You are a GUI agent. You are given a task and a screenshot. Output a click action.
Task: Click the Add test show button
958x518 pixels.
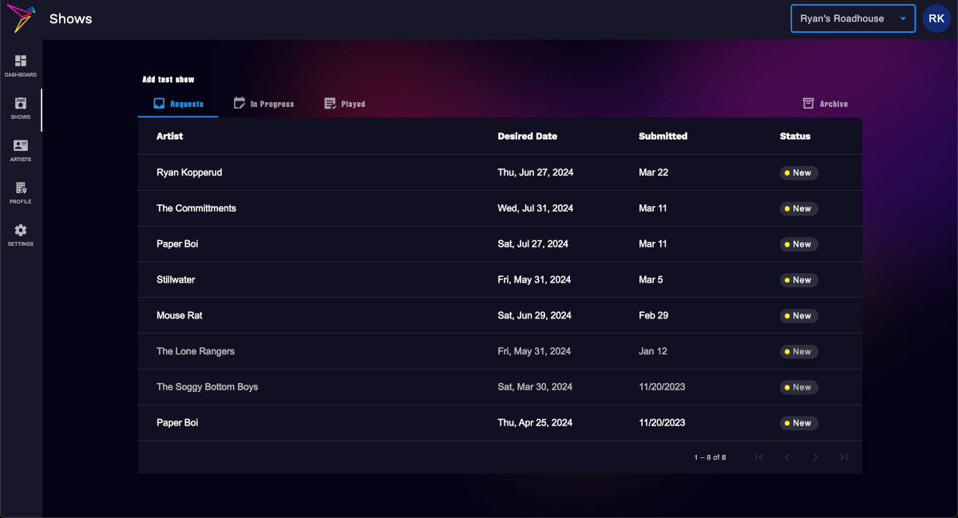tap(168, 79)
